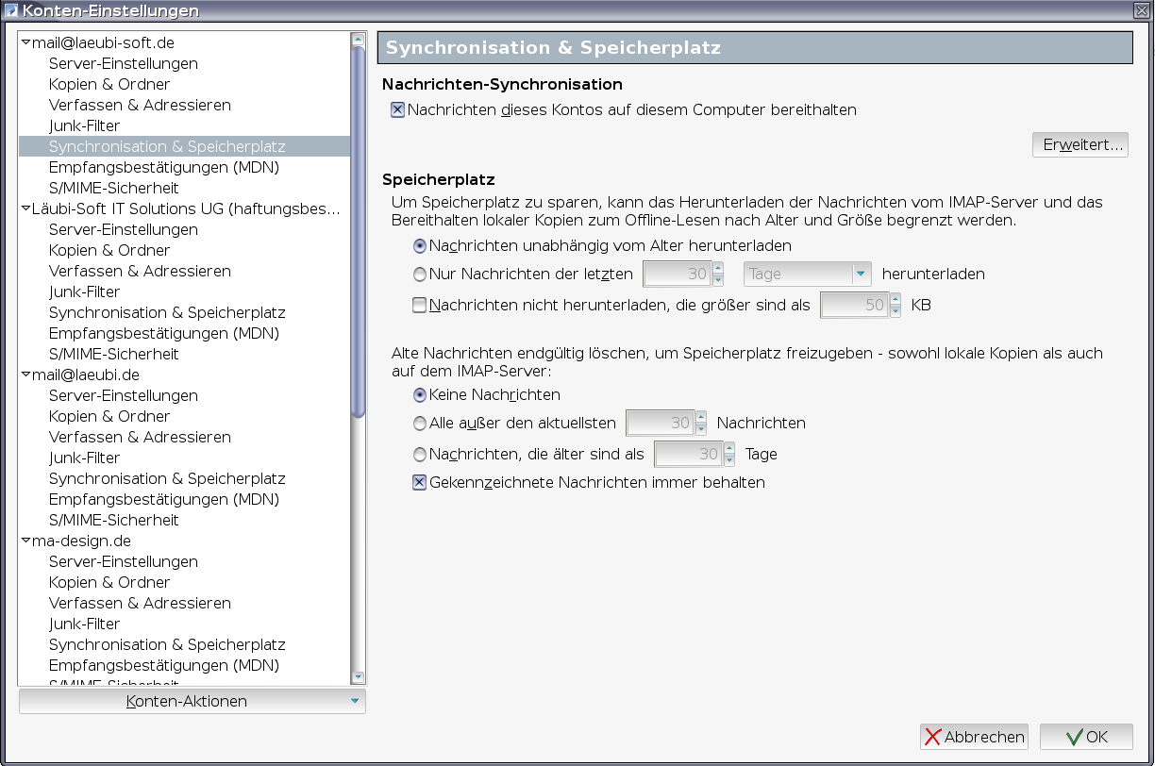
Task: Open Synchronisation & Speicherplatz under Läubi-Soft IT Solutions UG
Action: click(x=167, y=312)
